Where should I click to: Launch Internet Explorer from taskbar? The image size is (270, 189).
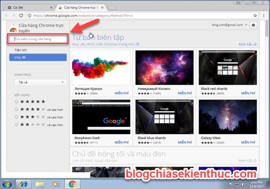(x=24, y=184)
